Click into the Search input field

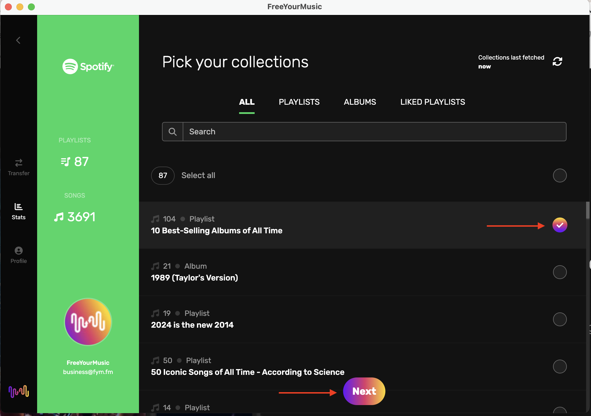374,132
